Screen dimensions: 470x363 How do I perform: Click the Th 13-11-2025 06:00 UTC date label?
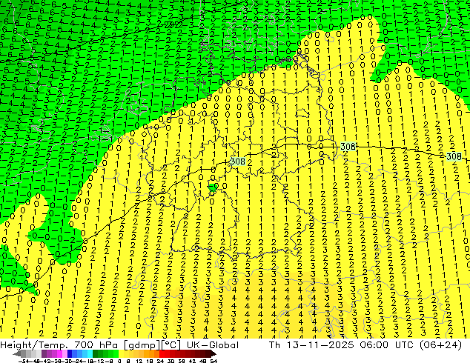342,345
